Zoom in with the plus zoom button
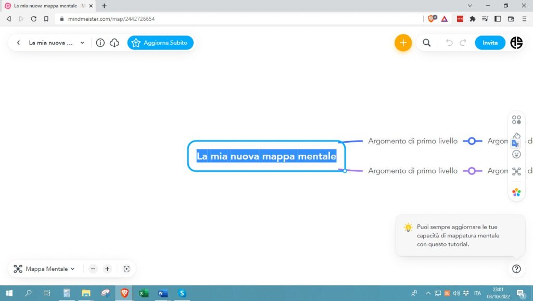Viewport: 533px width, 301px height. pos(107,269)
